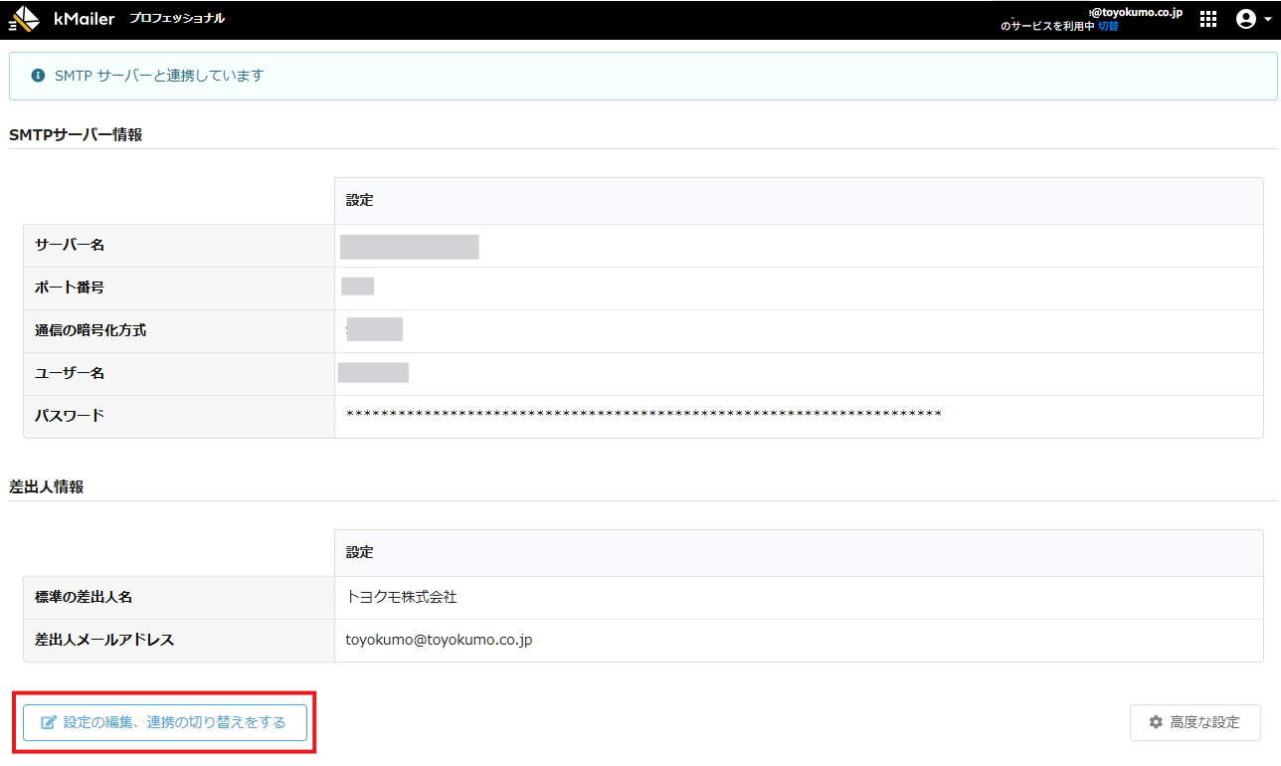Click the 切替 service switch link
Image resolution: width=1281 pixels, height=766 pixels.
tap(1108, 27)
